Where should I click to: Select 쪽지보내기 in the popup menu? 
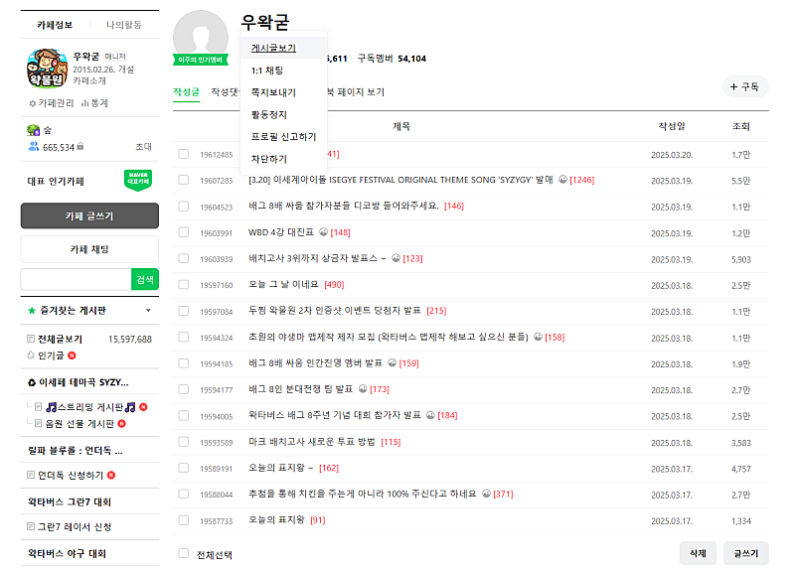point(272,92)
